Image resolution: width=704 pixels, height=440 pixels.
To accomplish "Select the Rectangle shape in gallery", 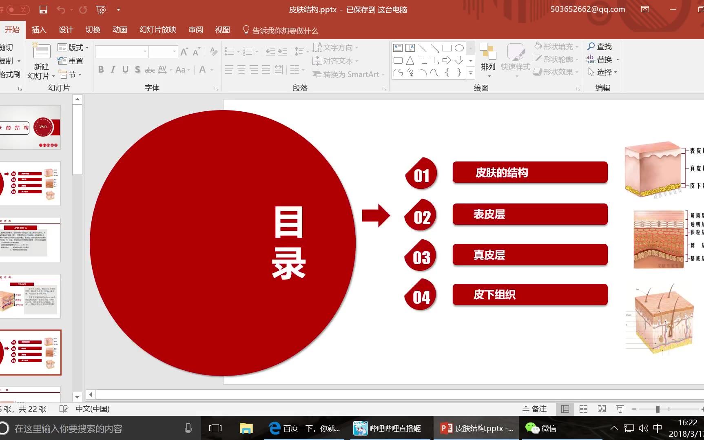I will pyautogui.click(x=447, y=48).
